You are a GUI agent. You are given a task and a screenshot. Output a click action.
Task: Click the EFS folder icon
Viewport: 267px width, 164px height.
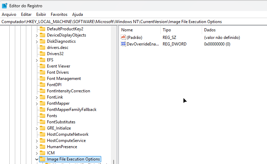42,60
